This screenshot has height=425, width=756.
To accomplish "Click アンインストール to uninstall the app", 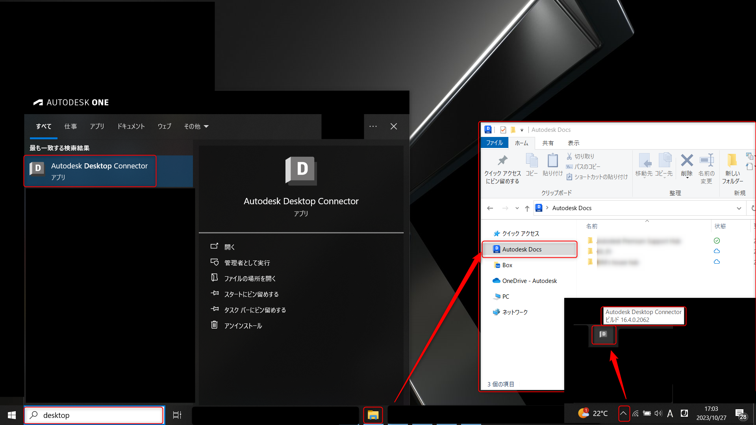I will pos(242,325).
